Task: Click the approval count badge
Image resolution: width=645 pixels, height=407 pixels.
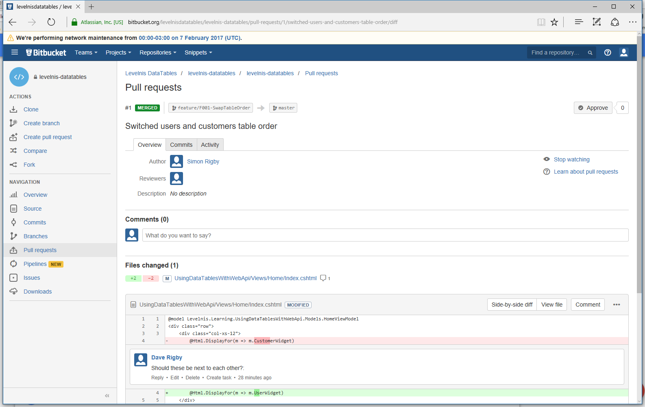Action: coord(622,108)
